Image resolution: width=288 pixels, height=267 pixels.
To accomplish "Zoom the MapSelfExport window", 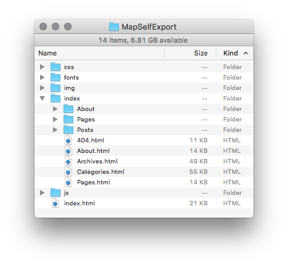I will click(68, 27).
